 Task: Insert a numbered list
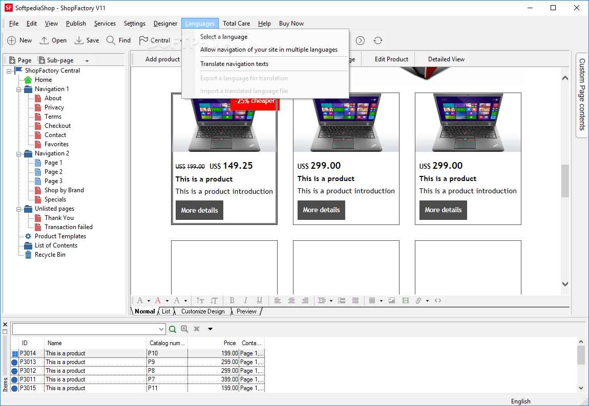coord(342,301)
